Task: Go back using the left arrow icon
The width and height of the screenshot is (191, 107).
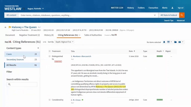Action: [5, 27]
